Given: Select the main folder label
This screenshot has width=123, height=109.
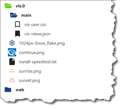Looking at the screenshot, I should coord(26,15).
